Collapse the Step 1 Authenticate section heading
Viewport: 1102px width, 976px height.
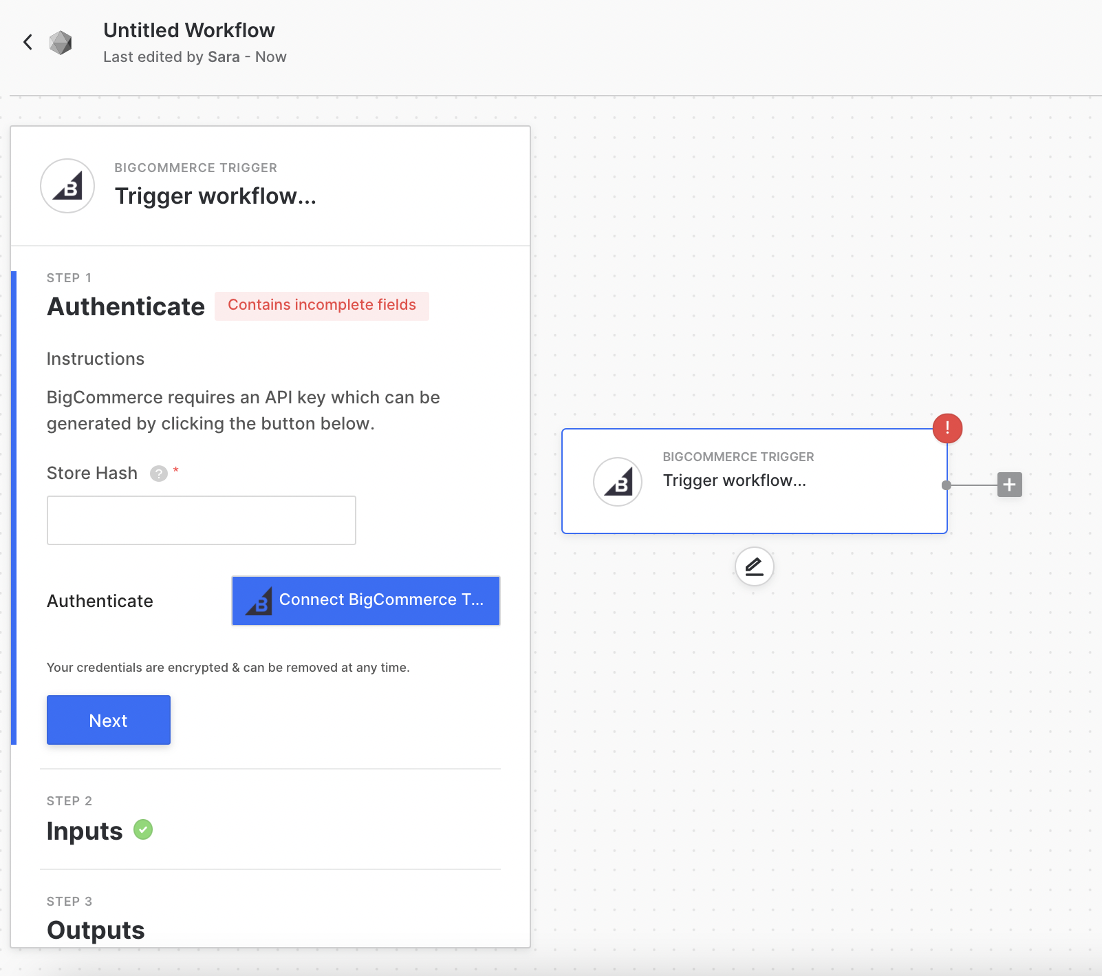pyautogui.click(x=126, y=306)
